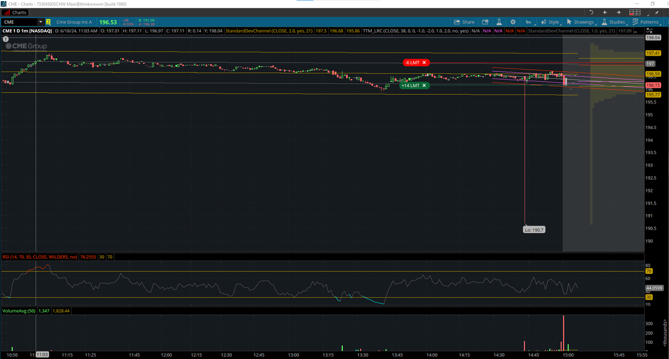Click the back arrow in the top toolbar
Image resolution: width=669 pixels, height=359 pixels.
coord(605,12)
